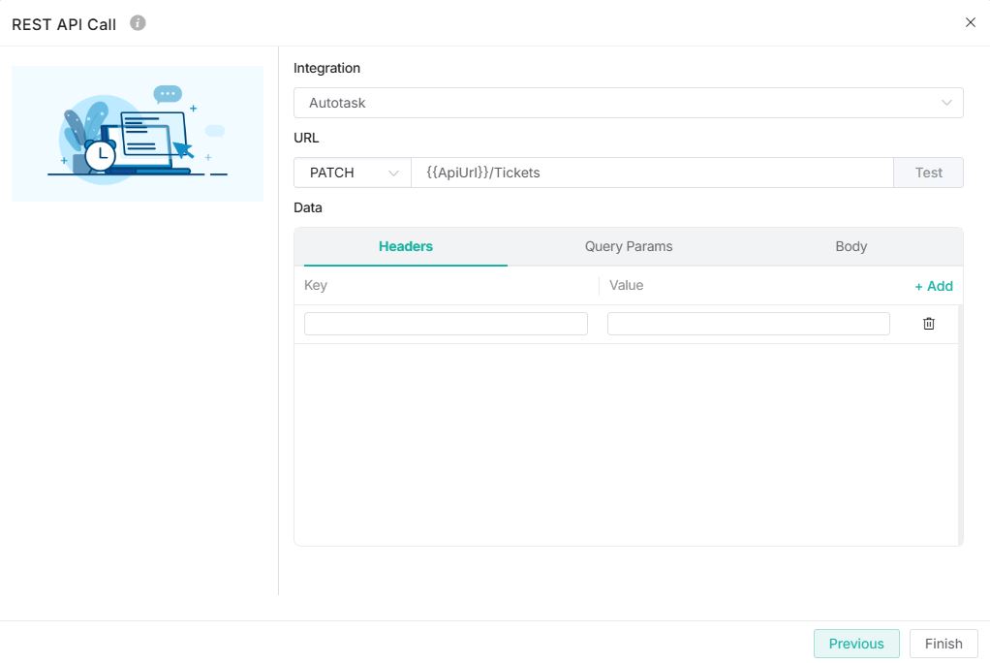Click the info icon beside REST API Call
990x663 pixels.
pos(138,23)
